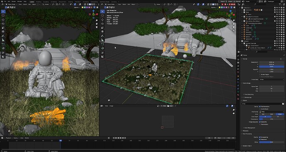Screen dimensions: 286x152
Task: Select the Move tool in left viewport toolbar
Action: coord(3,20)
